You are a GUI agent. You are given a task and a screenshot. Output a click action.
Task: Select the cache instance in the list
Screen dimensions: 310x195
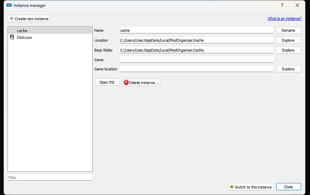22,30
